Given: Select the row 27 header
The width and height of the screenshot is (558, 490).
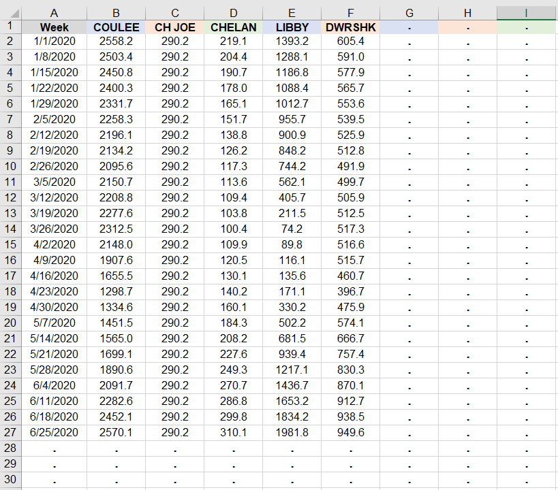Looking at the screenshot, I should click(10, 432).
